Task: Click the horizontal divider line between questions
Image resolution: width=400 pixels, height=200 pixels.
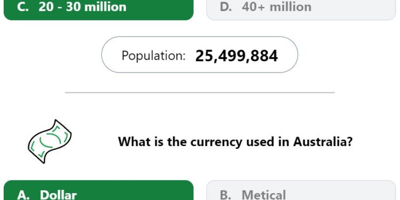Action: point(200,93)
